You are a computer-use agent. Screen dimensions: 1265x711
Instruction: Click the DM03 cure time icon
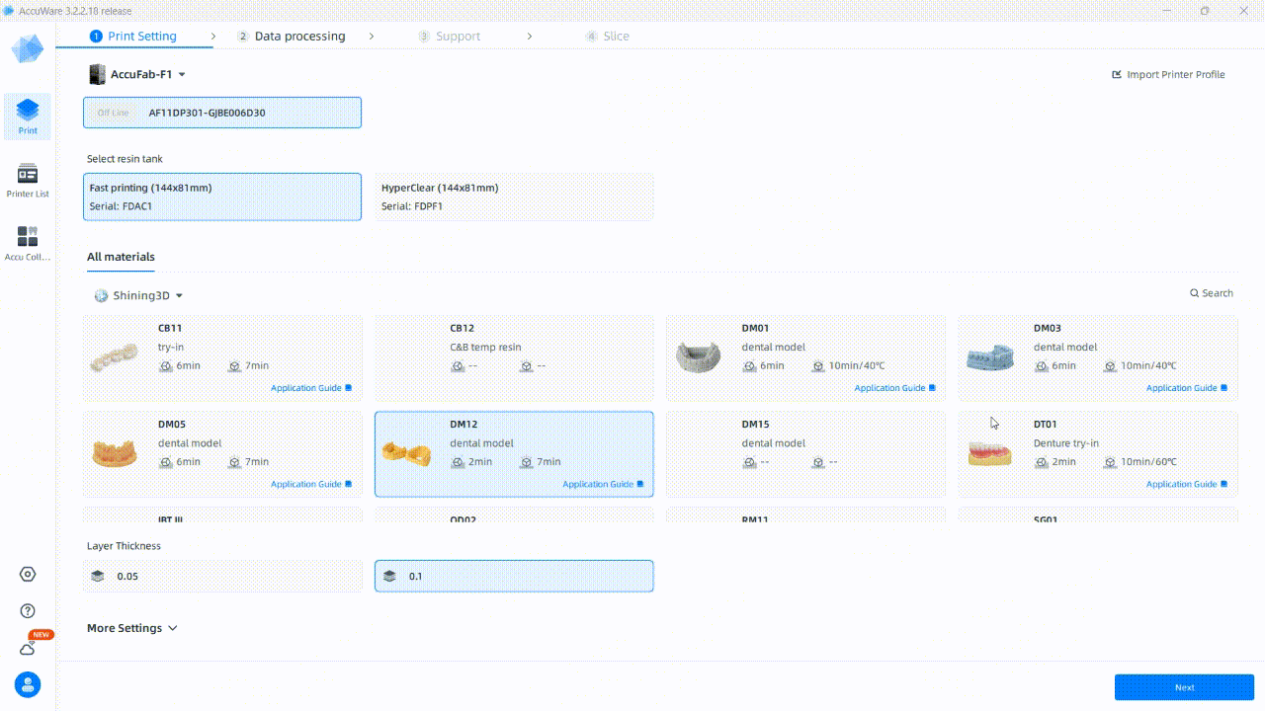(1110, 365)
